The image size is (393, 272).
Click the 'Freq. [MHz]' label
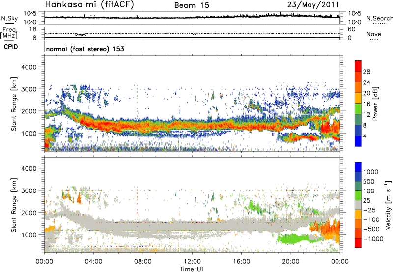tap(9, 33)
